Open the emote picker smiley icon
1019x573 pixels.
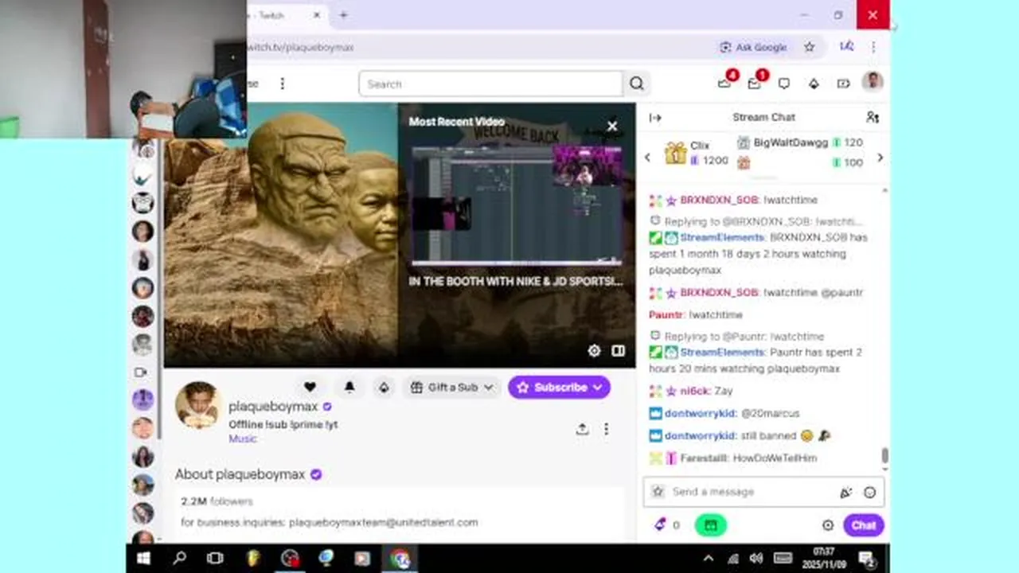click(x=869, y=493)
